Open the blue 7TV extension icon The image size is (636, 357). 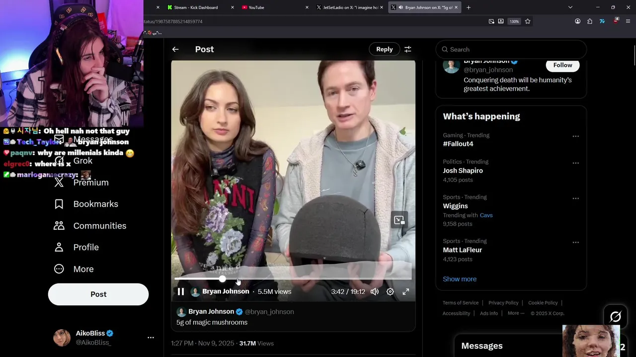(x=602, y=21)
